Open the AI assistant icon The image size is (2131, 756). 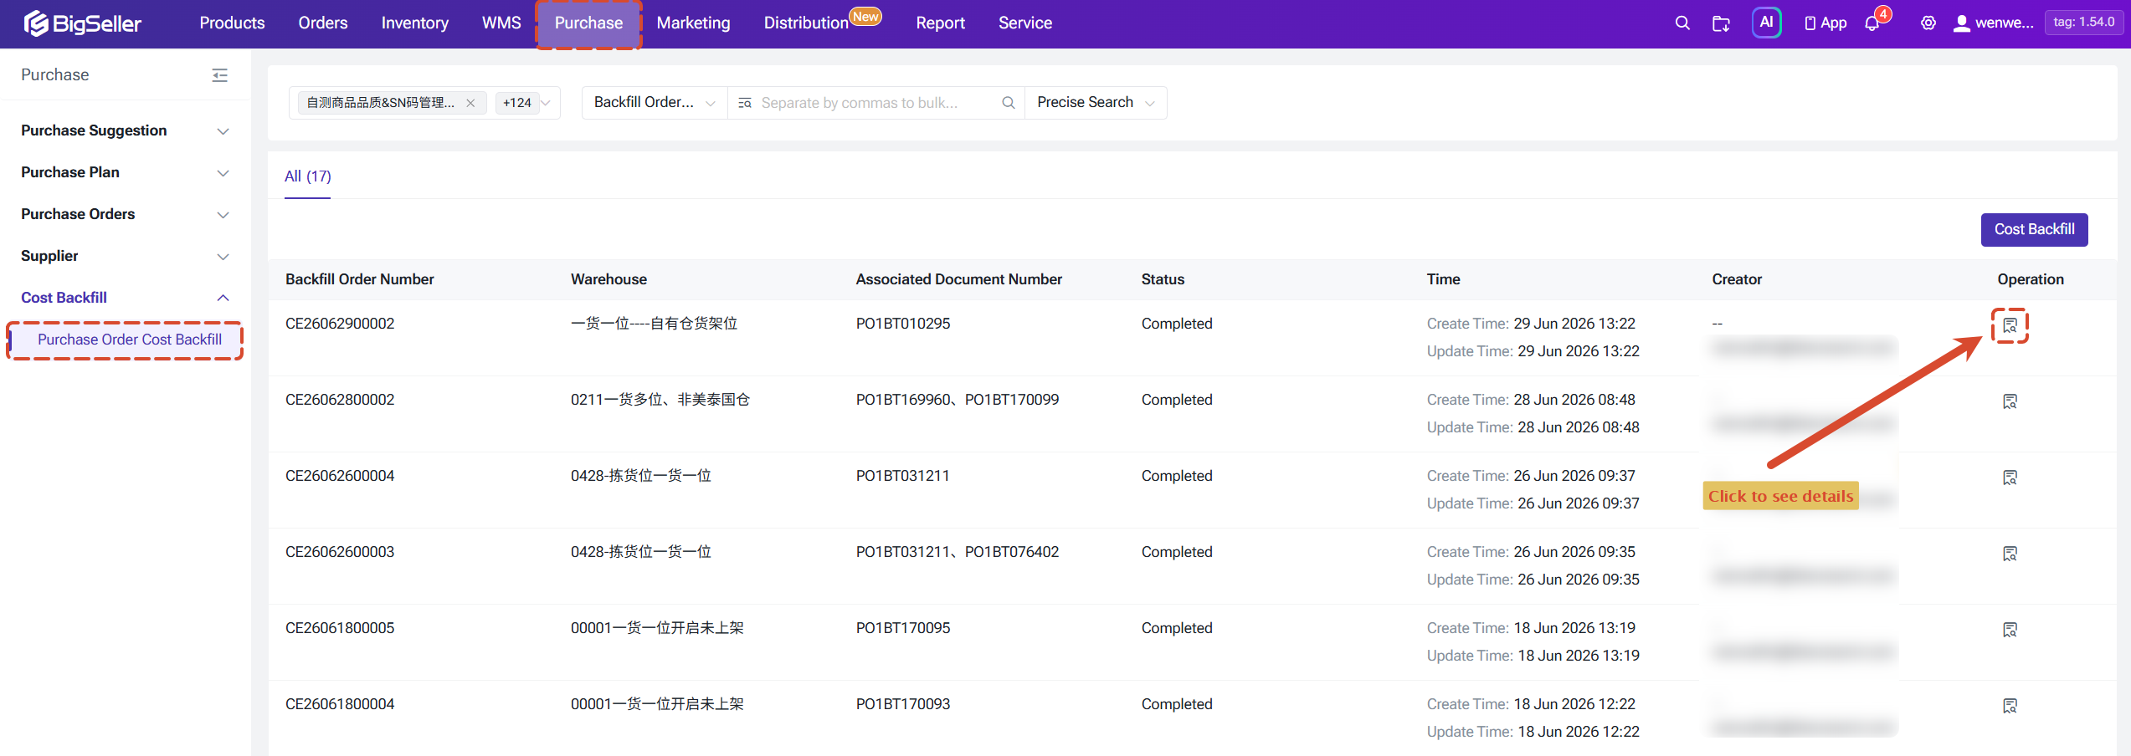[x=1766, y=23]
